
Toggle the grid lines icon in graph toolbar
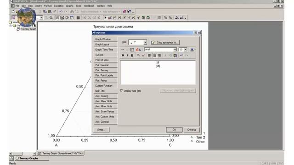click(78, 18)
